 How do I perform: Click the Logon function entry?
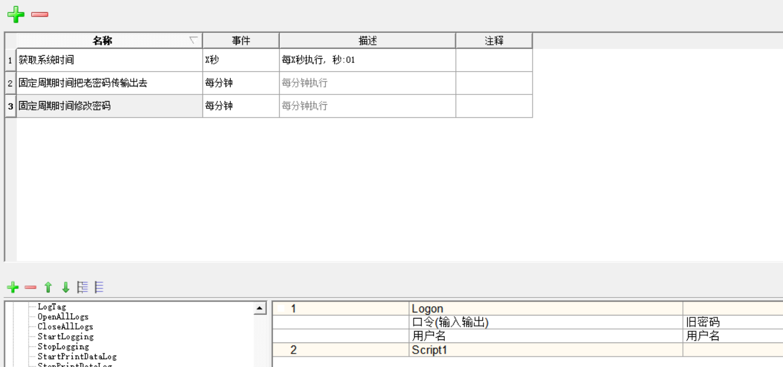pyautogui.click(x=546, y=309)
